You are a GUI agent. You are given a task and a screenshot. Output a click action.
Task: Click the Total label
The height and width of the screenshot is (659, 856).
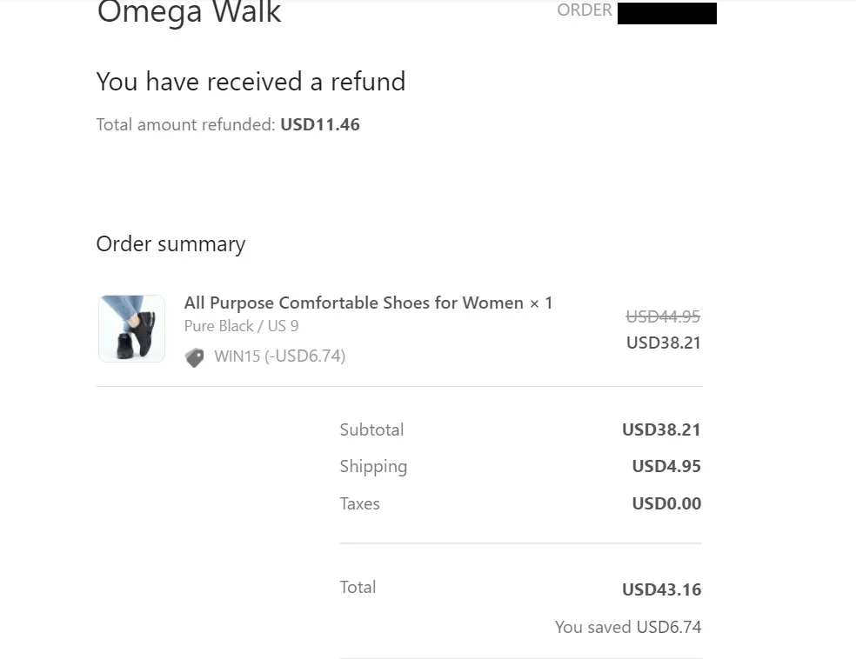[x=358, y=588]
